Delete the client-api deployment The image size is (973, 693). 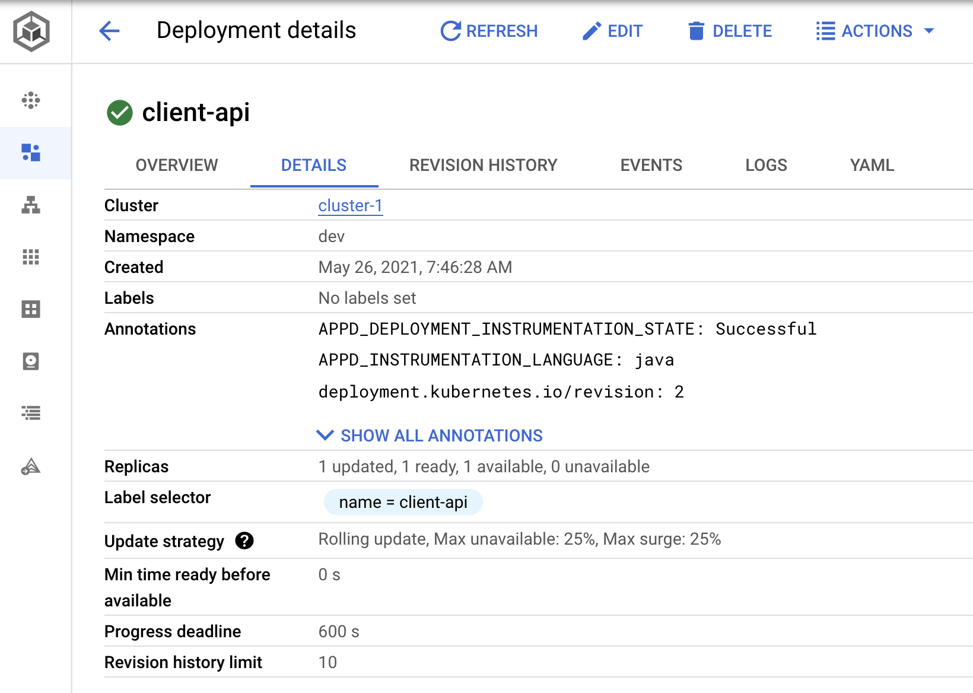tap(729, 31)
